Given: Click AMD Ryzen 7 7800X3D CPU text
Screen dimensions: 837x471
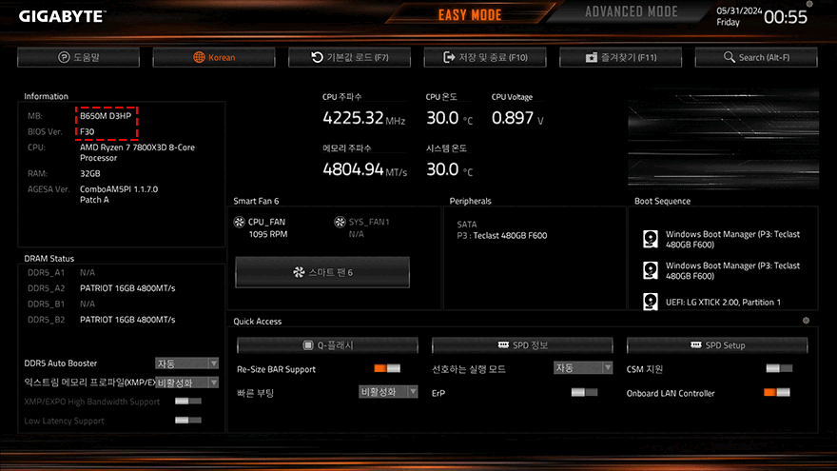Looking at the screenshot, I should click(x=137, y=153).
